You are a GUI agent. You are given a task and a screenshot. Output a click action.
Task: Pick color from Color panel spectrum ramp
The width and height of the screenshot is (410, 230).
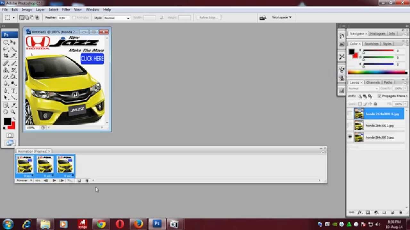click(377, 73)
